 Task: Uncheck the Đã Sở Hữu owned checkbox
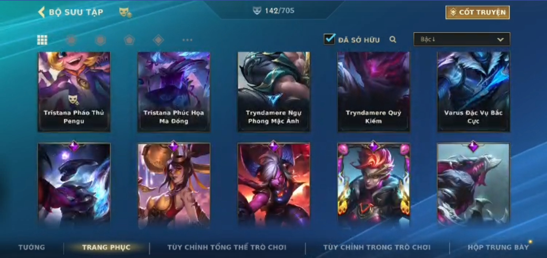tap(329, 39)
